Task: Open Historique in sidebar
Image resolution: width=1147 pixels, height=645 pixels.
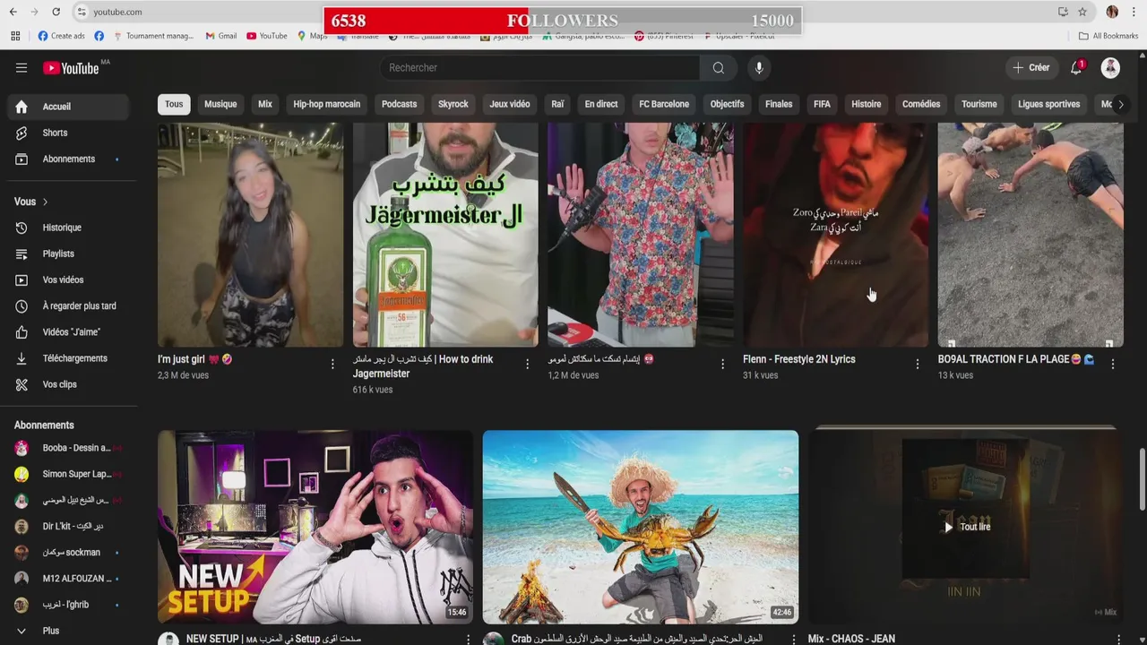Action: coord(68,228)
